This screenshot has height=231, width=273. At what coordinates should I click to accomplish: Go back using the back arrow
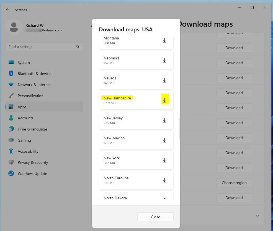pyautogui.click(x=8, y=10)
